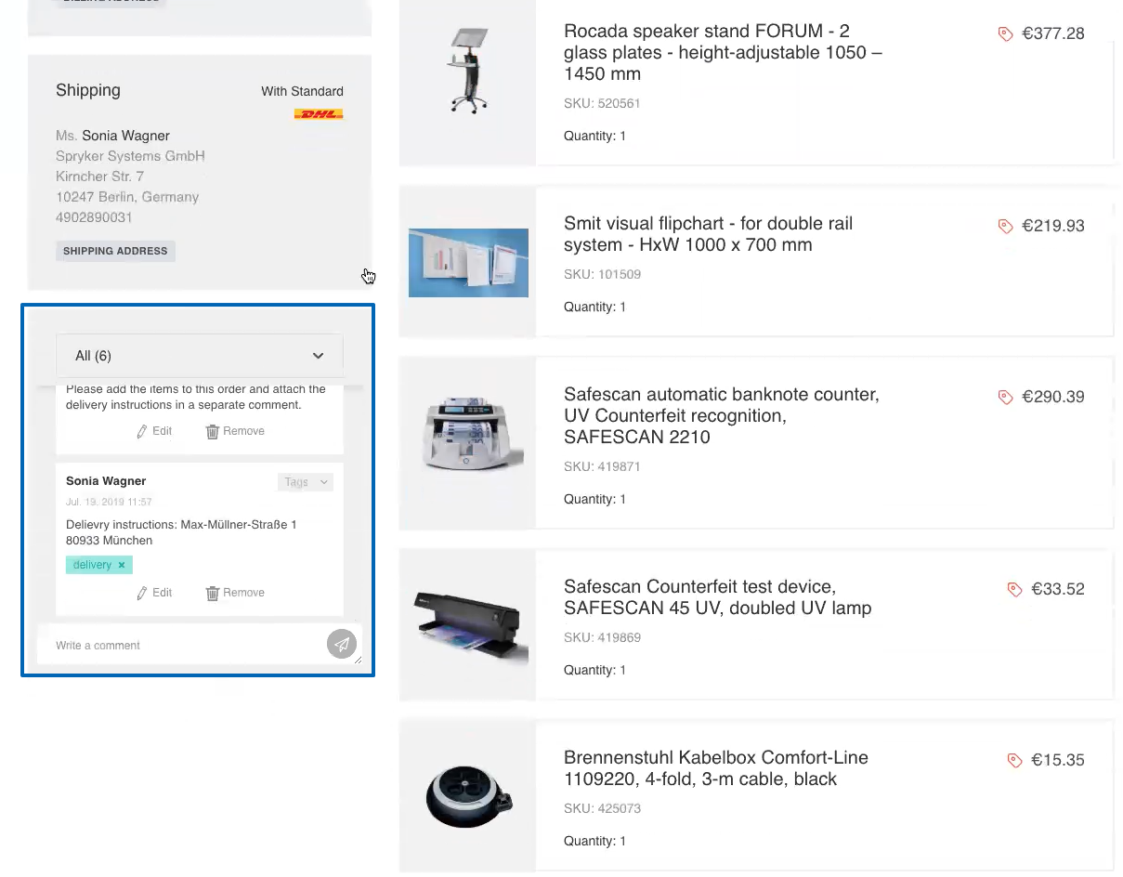Click SKU: 101509 text
This screenshot has width=1123, height=877.
pyautogui.click(x=602, y=274)
